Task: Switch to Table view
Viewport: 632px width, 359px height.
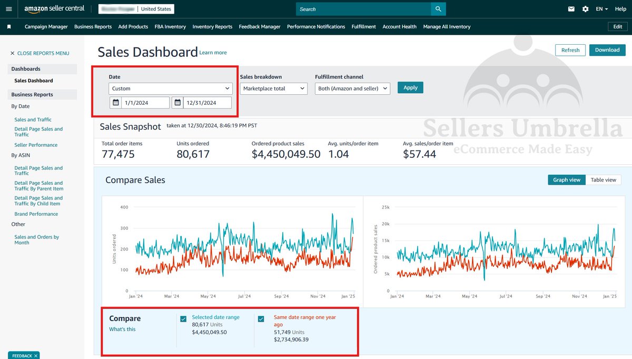Action: [604, 179]
